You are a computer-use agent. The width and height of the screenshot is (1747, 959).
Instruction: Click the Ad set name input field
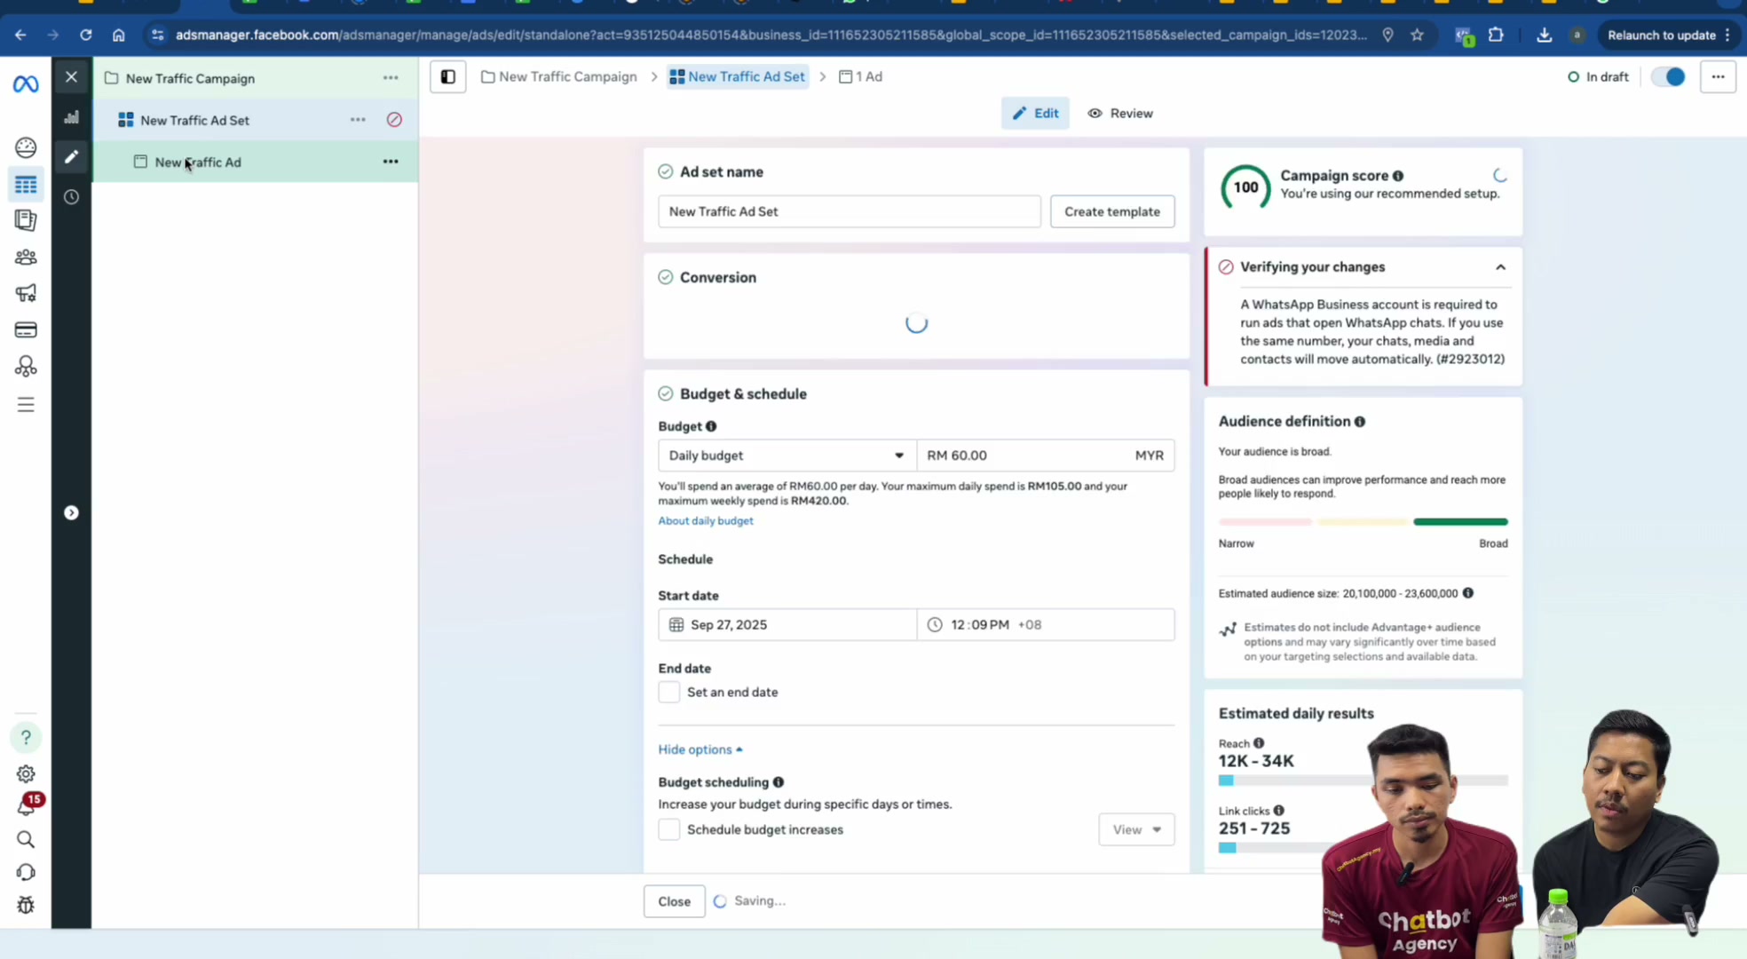pos(849,211)
